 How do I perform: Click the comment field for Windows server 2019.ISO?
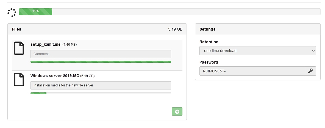pyautogui.click(x=101, y=85)
